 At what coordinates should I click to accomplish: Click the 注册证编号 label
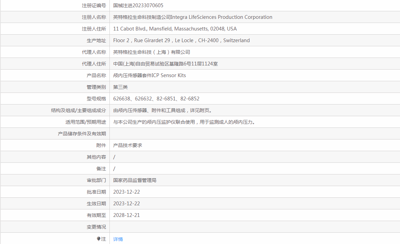pyautogui.click(x=94, y=5)
